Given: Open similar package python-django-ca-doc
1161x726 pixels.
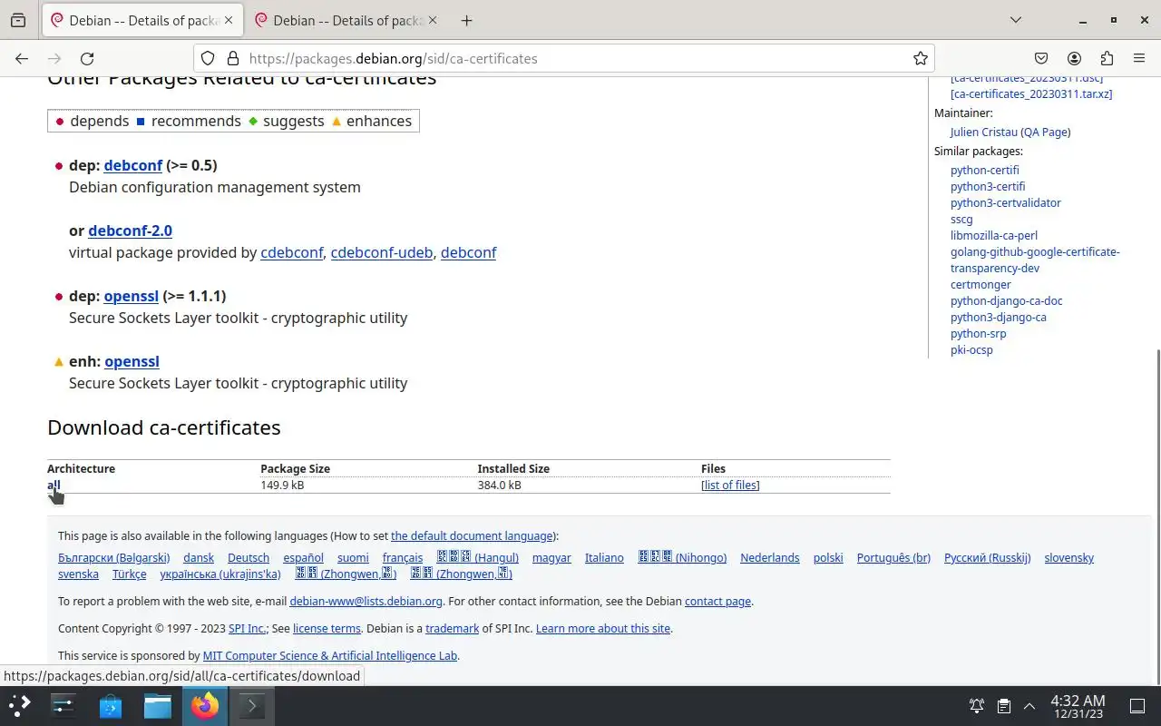Looking at the screenshot, I should click(x=1006, y=300).
